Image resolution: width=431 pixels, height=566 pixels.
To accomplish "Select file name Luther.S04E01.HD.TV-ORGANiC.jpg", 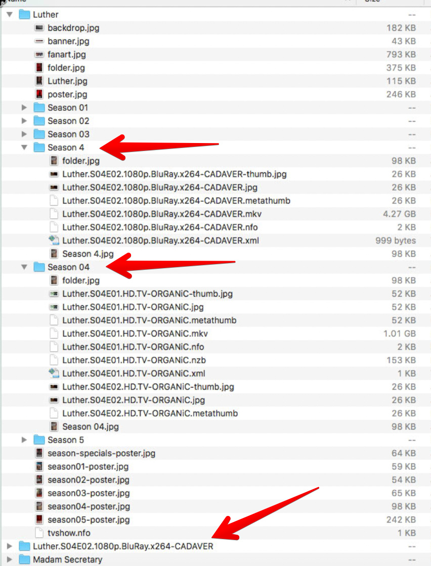I will point(133,307).
